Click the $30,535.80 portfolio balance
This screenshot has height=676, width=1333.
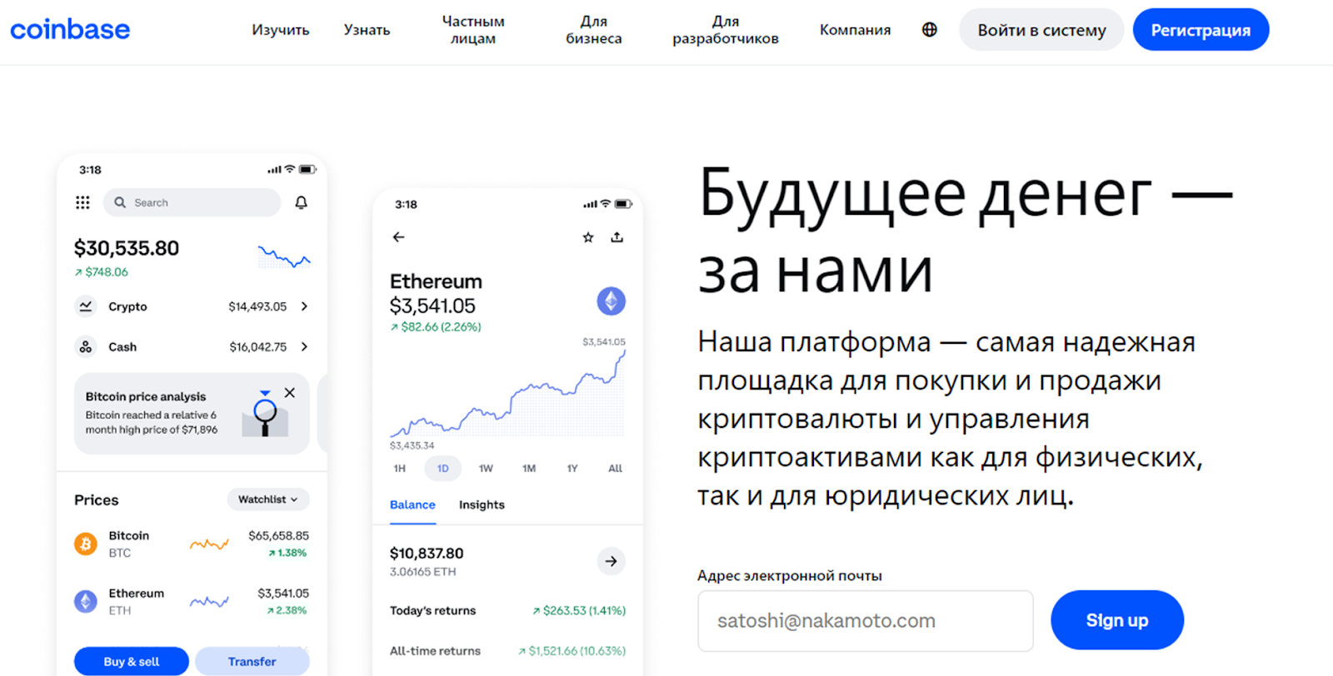coord(127,248)
